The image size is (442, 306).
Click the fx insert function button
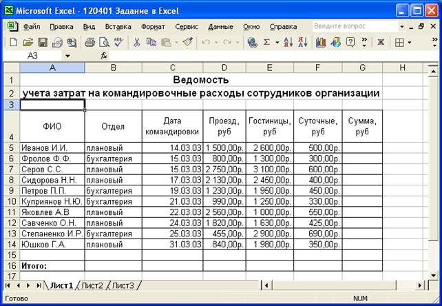pyautogui.click(x=104, y=56)
